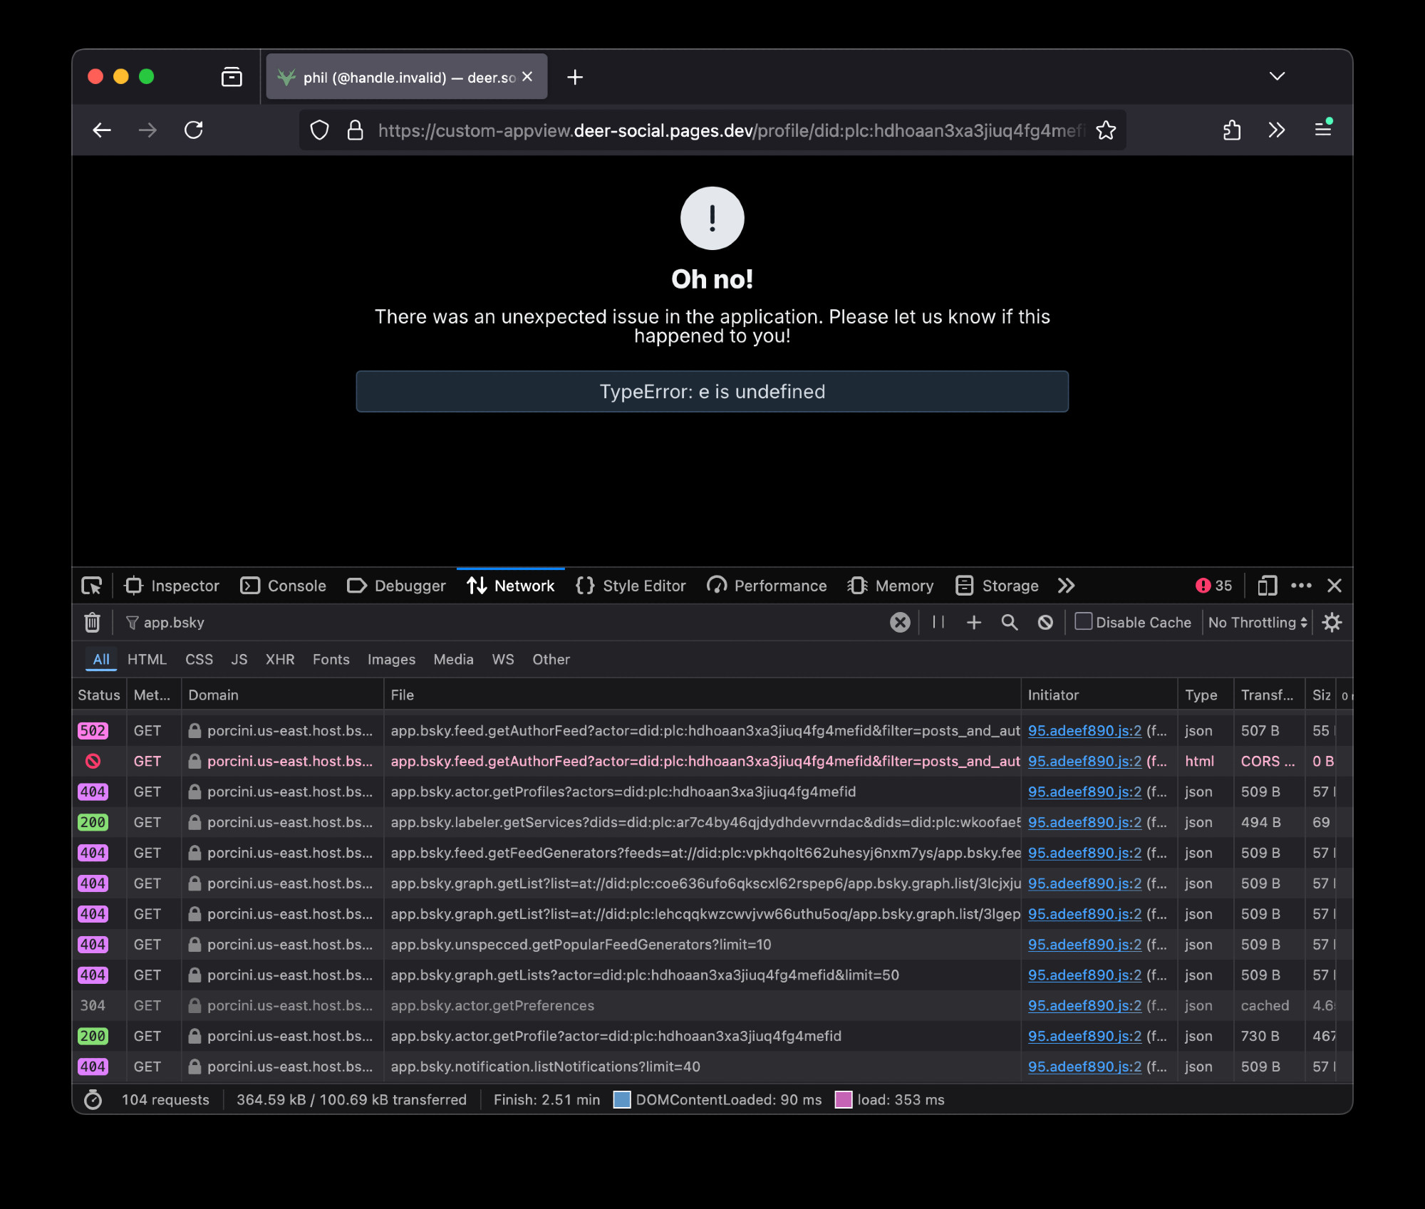Filter requests by XHR
Screen dimensions: 1425x1209
(280, 660)
